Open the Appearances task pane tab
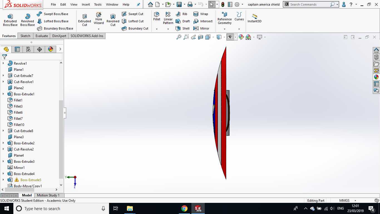This screenshot has height=214, width=380. (376, 77)
